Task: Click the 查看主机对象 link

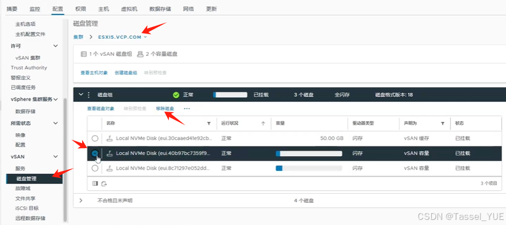Action: [94, 73]
